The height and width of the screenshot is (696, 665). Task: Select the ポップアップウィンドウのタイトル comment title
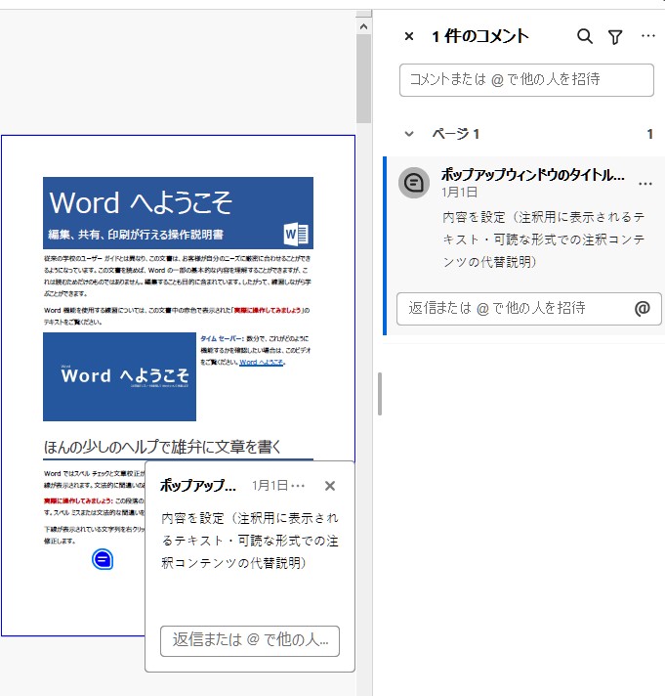tap(533, 174)
